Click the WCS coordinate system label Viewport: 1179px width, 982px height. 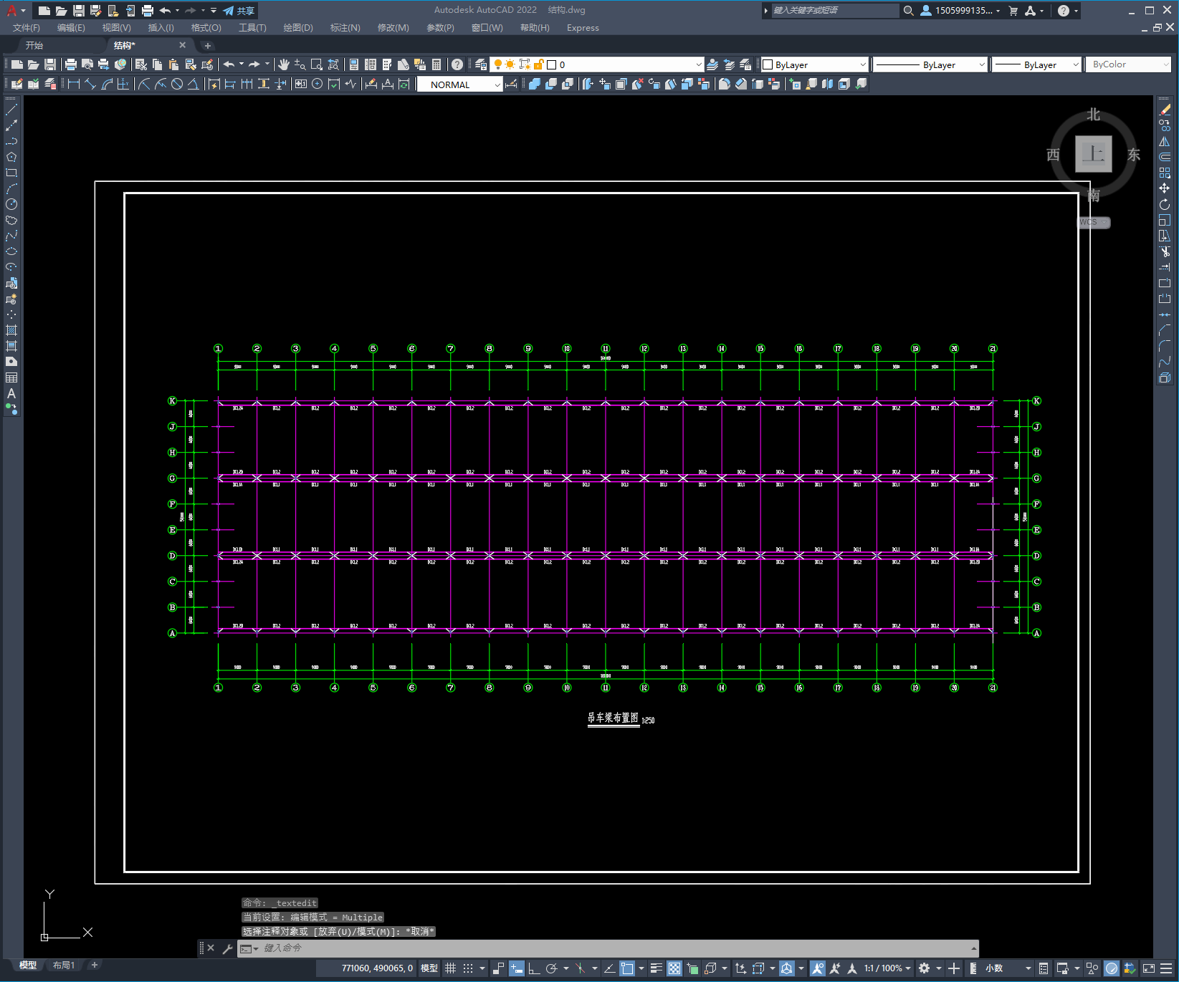1094,222
